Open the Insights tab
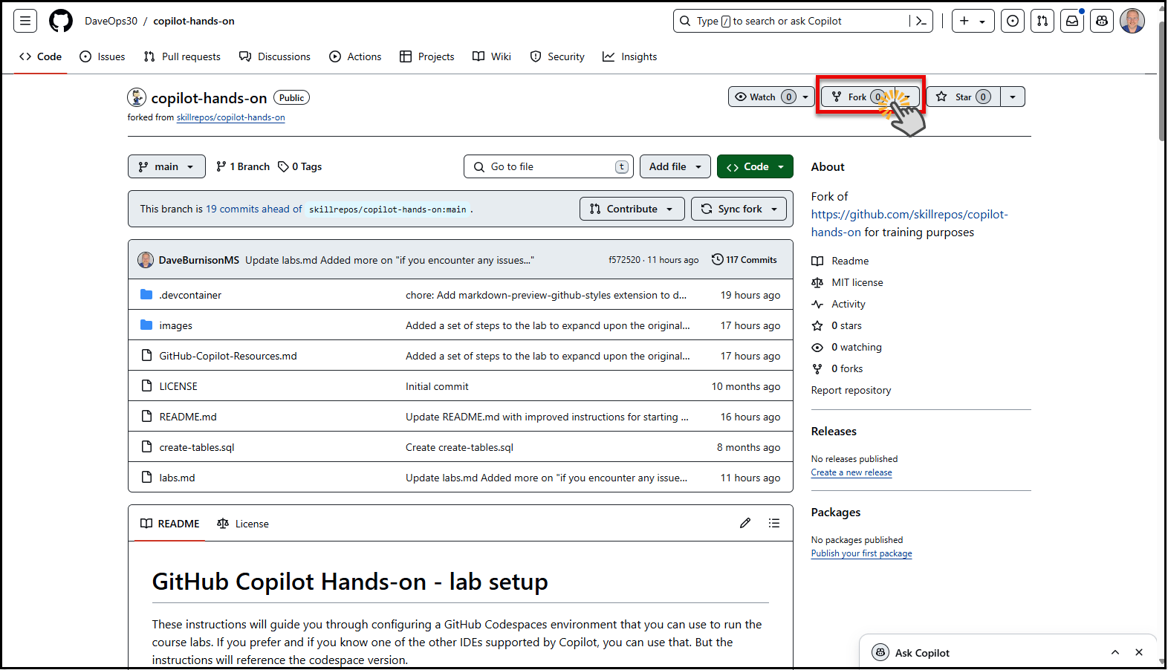This screenshot has height=670, width=1168. point(630,56)
